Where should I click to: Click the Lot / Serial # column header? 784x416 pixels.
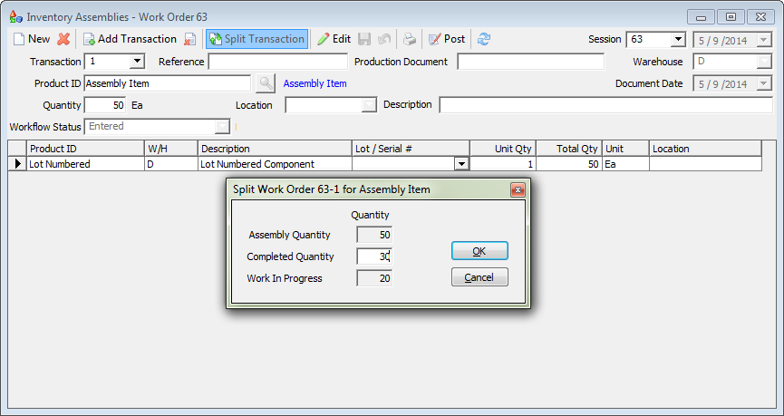tap(411, 149)
